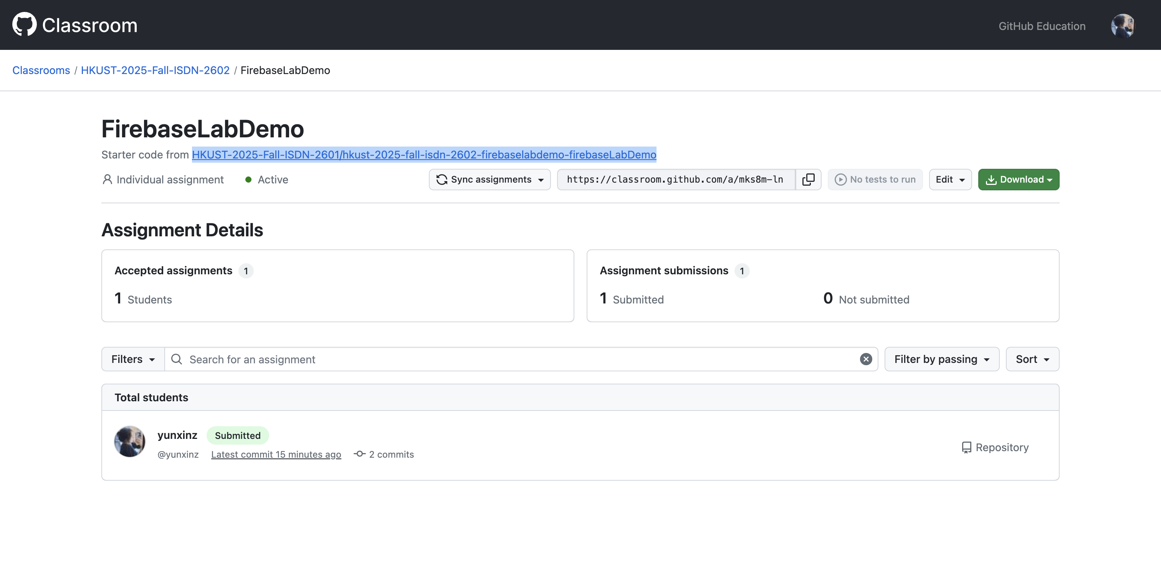Viewport: 1161px width, 577px height.
Task: Open the yunxinz Repository link
Action: (x=995, y=447)
